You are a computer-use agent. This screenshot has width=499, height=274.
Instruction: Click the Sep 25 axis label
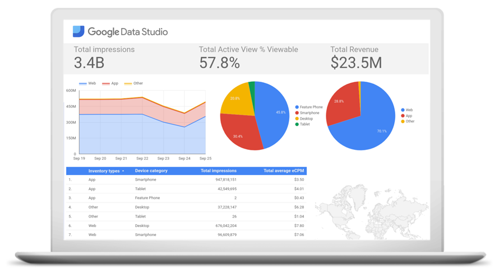(205, 158)
